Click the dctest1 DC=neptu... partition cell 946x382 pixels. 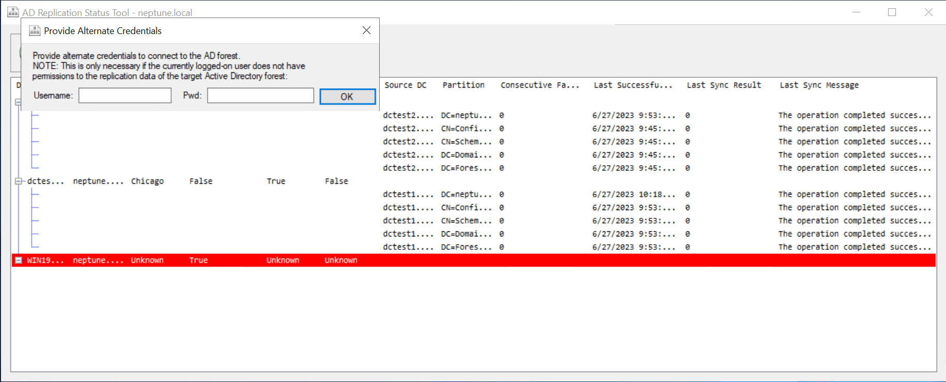click(466, 194)
